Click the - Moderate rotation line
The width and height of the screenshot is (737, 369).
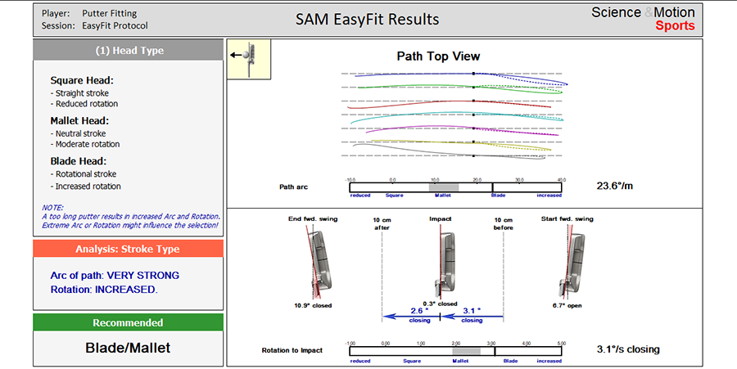point(85,144)
